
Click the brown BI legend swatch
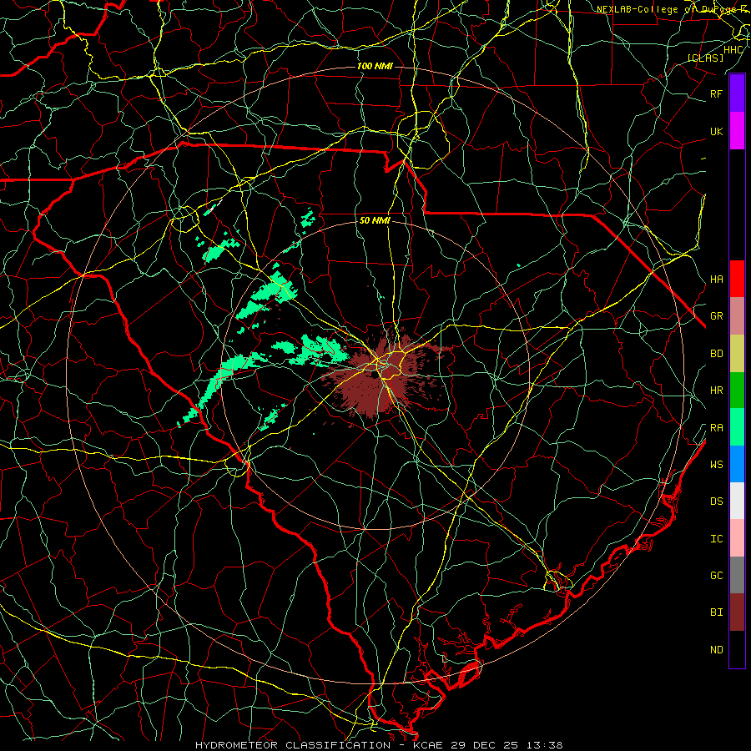pos(737,612)
